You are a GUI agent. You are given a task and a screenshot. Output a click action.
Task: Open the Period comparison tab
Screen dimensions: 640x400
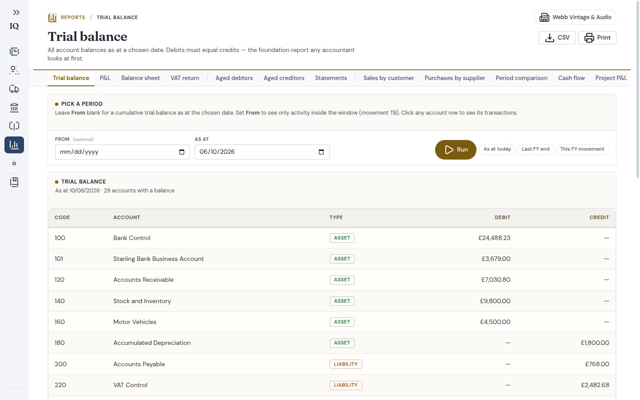(x=521, y=78)
